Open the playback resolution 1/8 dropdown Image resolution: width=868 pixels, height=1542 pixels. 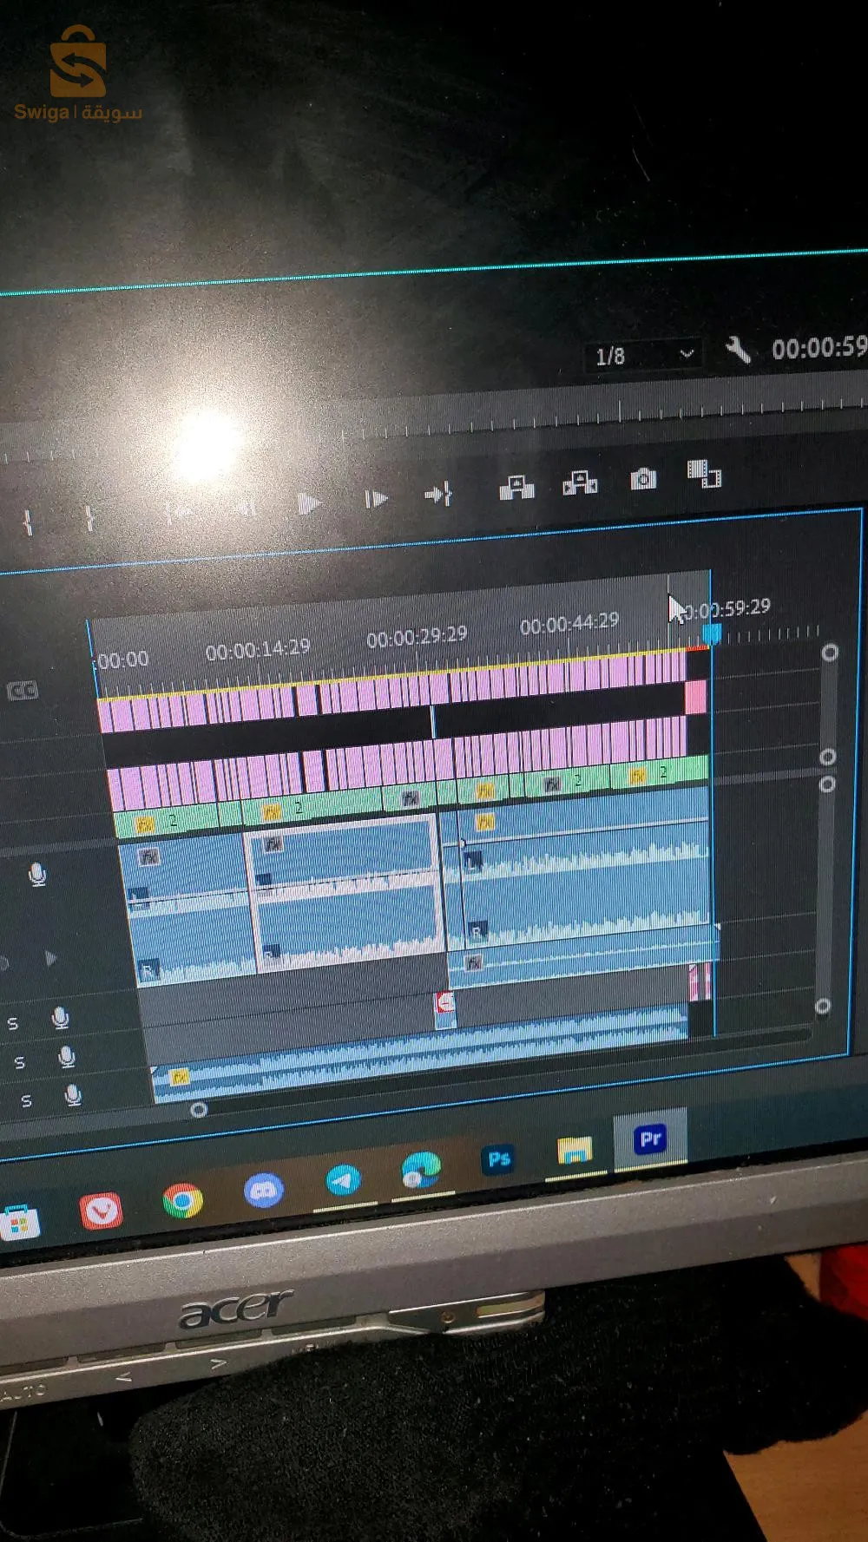coord(643,355)
